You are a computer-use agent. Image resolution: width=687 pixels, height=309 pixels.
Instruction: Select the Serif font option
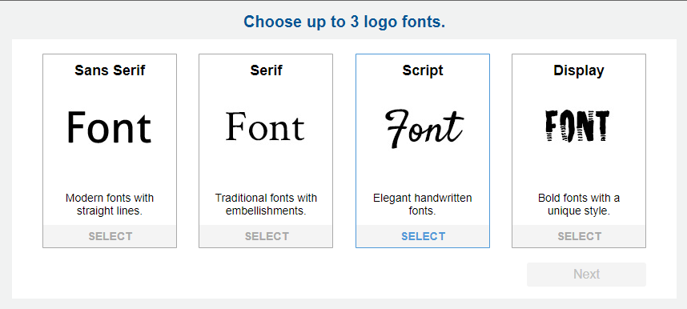click(x=267, y=236)
